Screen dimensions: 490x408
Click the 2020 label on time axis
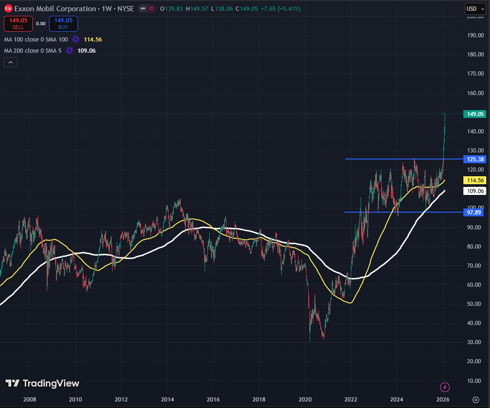point(305,399)
